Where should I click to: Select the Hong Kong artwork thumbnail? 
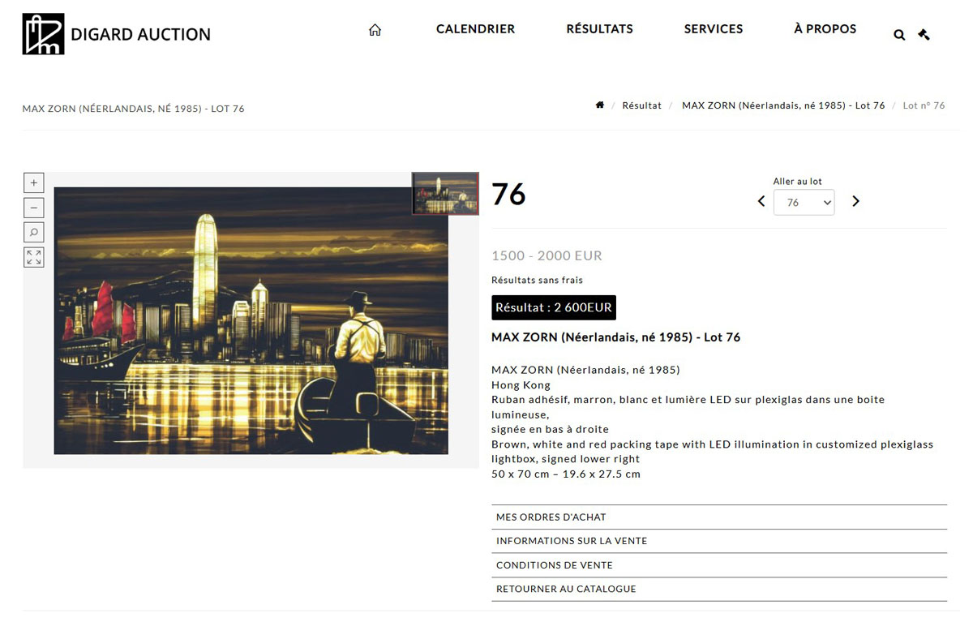tap(445, 193)
